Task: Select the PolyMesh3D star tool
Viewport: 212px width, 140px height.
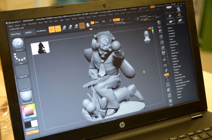Action: 170,17
